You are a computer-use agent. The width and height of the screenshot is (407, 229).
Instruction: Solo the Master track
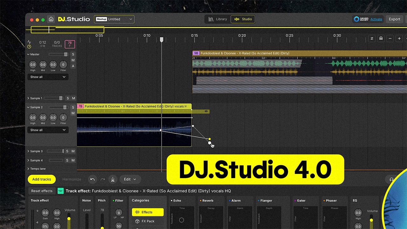point(73,54)
